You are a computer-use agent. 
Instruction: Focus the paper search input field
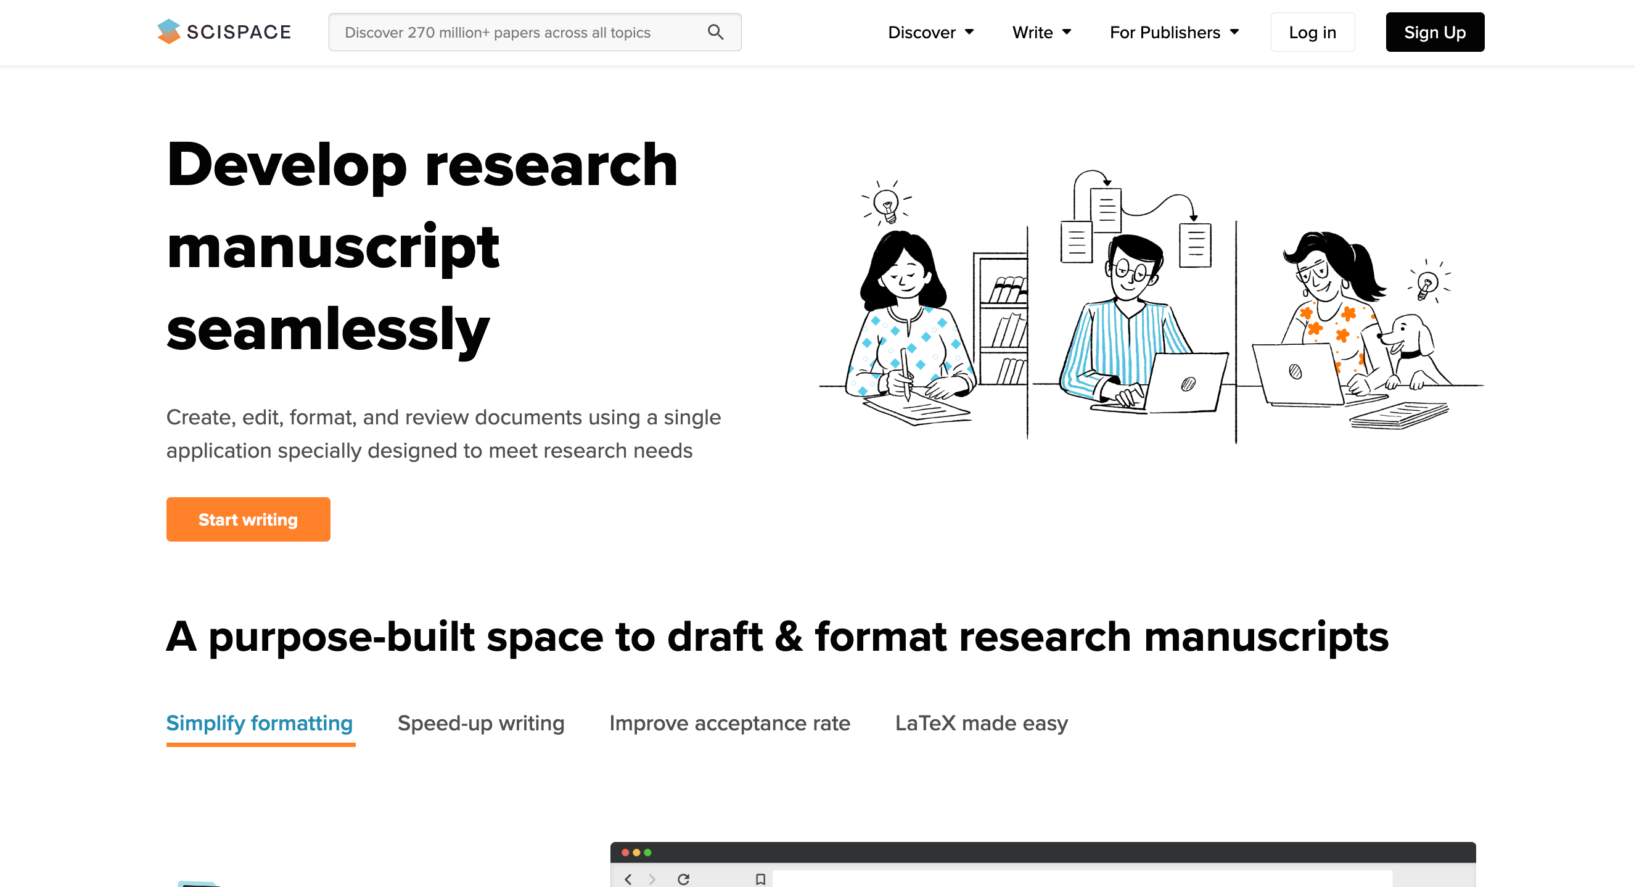point(534,32)
